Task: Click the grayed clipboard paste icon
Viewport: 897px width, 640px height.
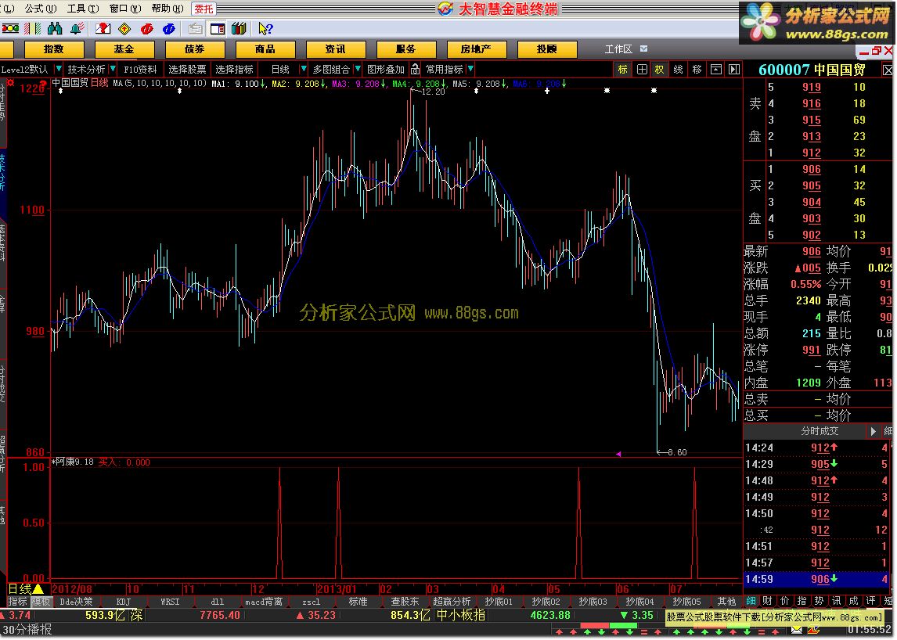Action: (196, 29)
